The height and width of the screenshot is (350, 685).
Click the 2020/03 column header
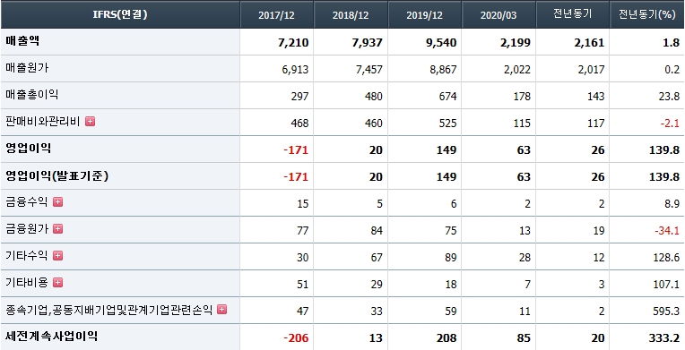click(499, 14)
